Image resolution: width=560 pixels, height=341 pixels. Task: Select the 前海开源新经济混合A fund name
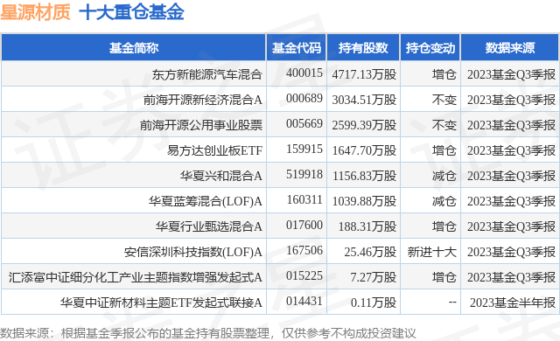click(x=203, y=100)
